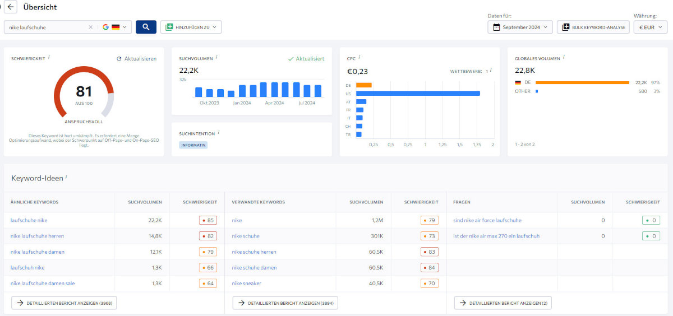673x316 pixels.
Task: Click '1 - 2 von 2' pagination text
Action: point(524,144)
